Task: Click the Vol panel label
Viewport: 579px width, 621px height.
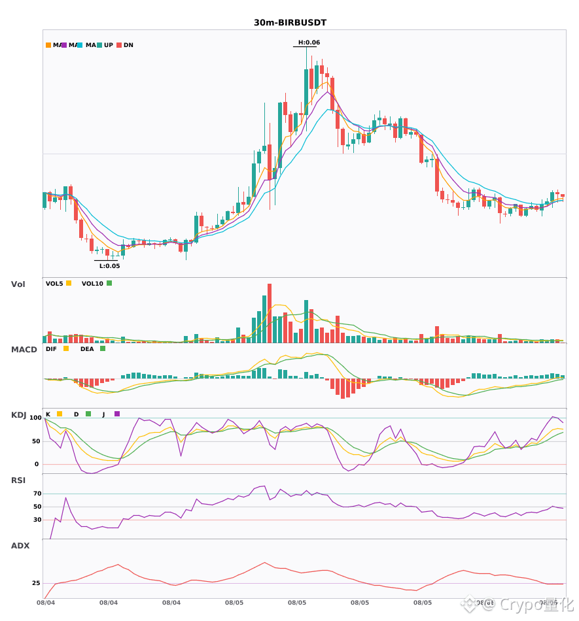Action: point(18,284)
